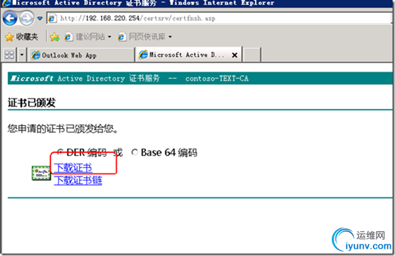The image size is (395, 256).
Task: Click the browser Forward arrow button
Action: [x=26, y=18]
